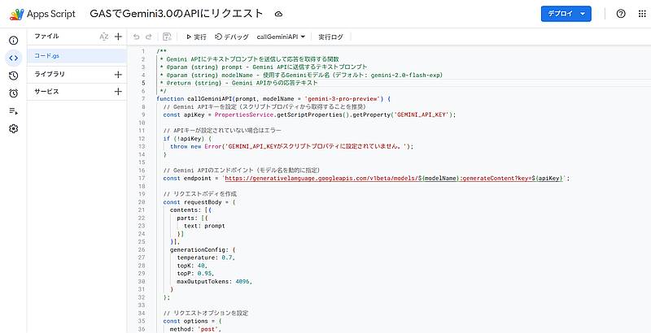Click on generationConfig property line
651x333 pixels.
pyautogui.click(x=203, y=250)
